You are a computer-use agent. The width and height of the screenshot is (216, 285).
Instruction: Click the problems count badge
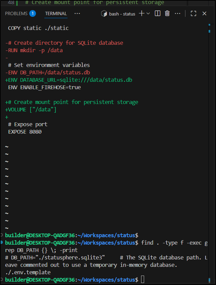(33, 13)
